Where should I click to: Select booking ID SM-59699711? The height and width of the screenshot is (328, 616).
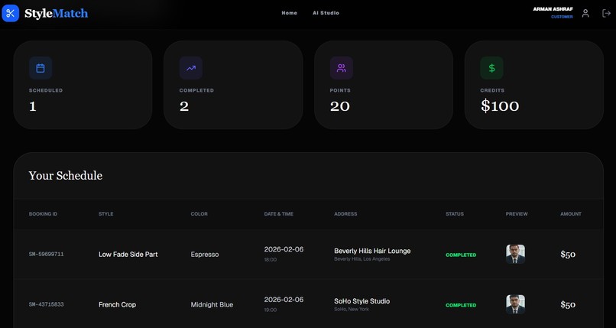pyautogui.click(x=47, y=254)
